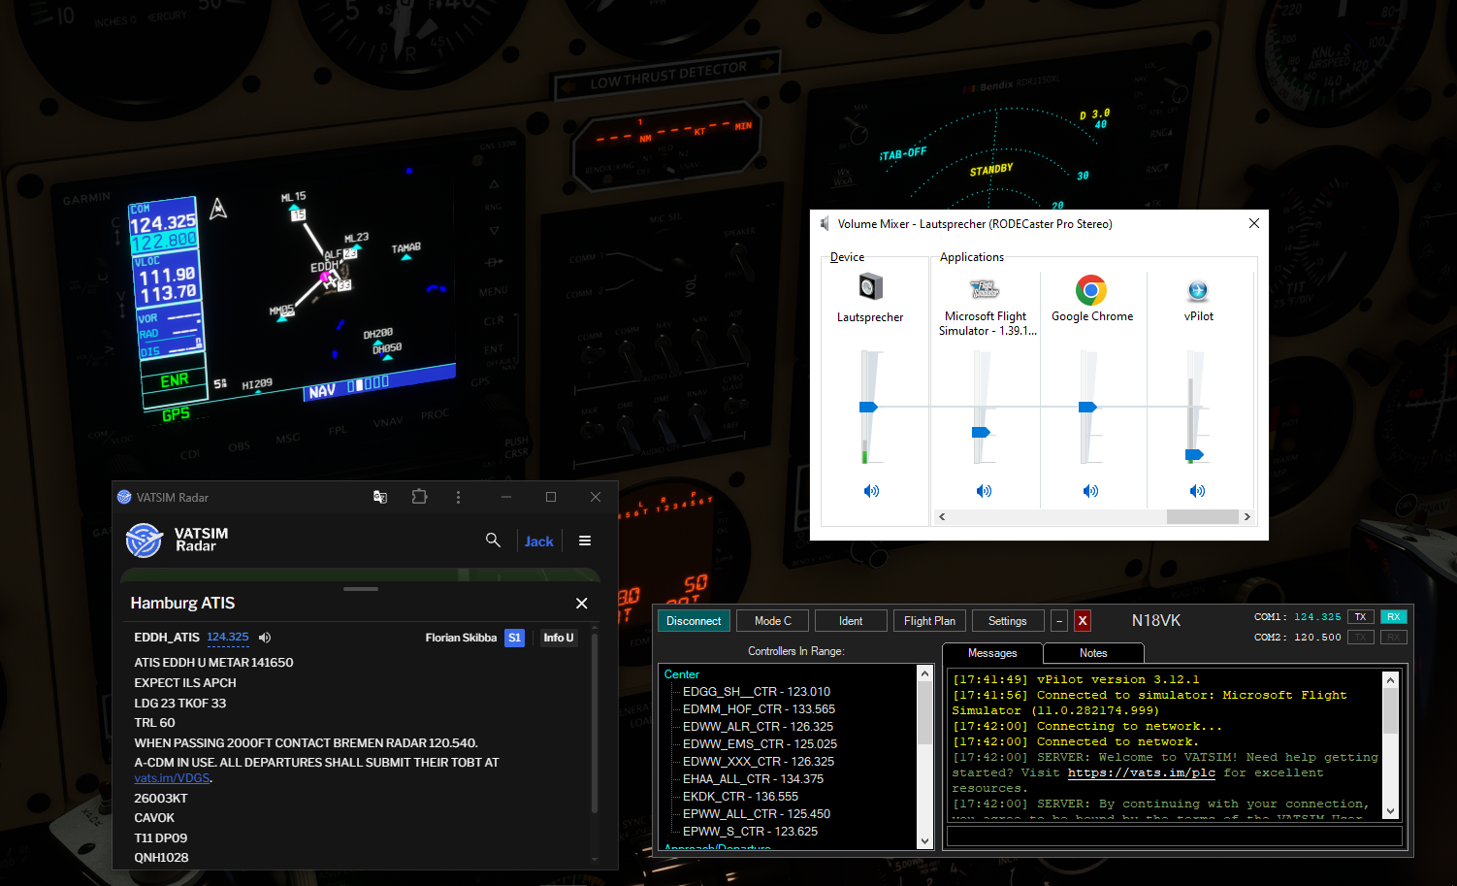The width and height of the screenshot is (1457, 886).
Task: Select EDWW_EMS_CTR - 125.025 in controllers list
Action: click(x=760, y=744)
